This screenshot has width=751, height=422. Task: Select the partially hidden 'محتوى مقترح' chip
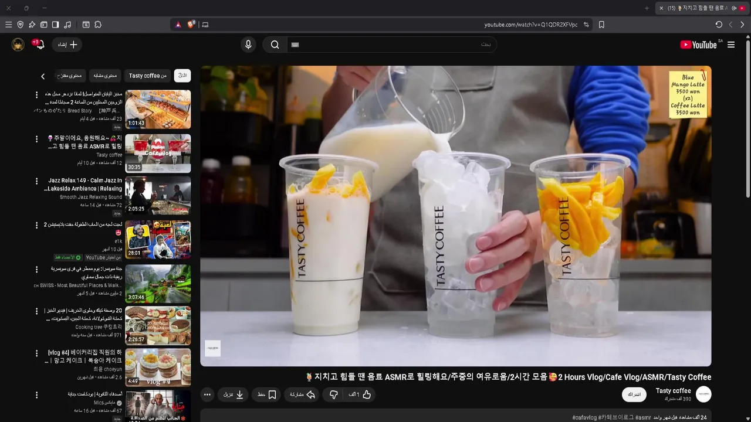(x=70, y=76)
